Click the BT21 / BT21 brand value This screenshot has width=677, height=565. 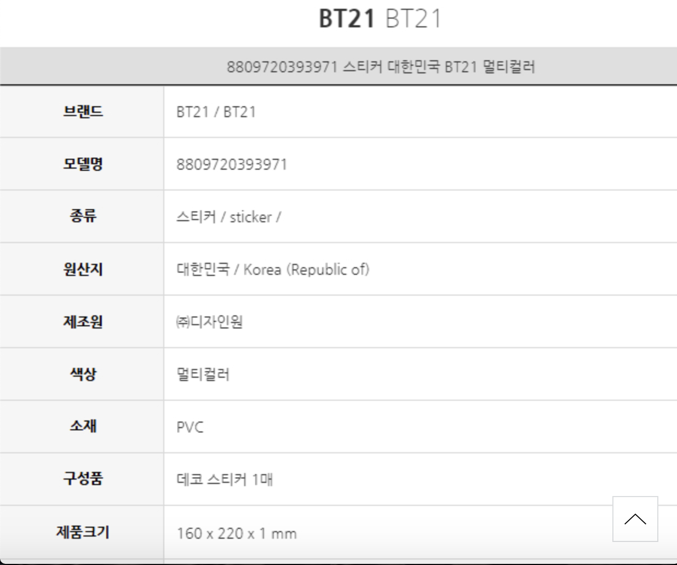216,112
